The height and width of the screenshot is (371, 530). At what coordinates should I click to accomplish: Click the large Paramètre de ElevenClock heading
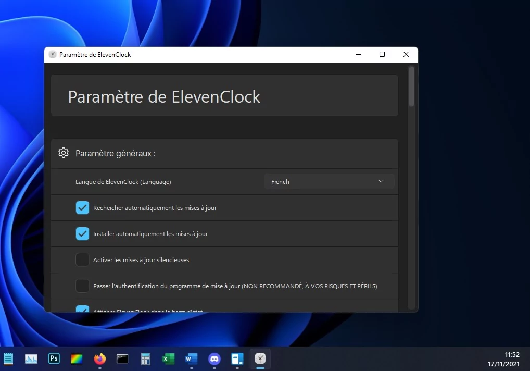164,97
